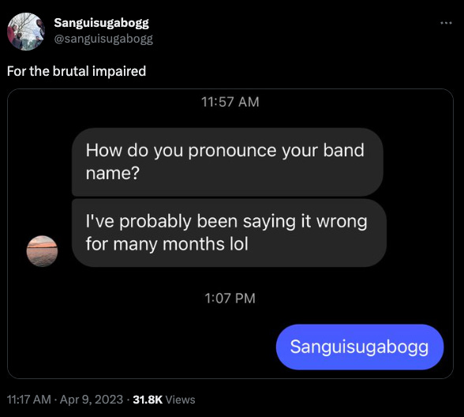The height and width of the screenshot is (417, 464).
Task: Select the 'I've probably been saying it wrong' bubble
Action: click(229, 233)
